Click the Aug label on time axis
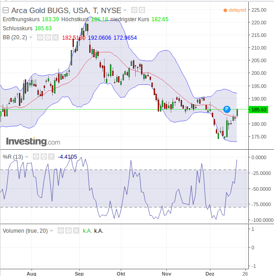 pos(32,274)
